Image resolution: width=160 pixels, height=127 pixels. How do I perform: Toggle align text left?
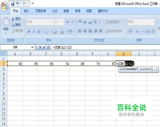coord(80,31)
